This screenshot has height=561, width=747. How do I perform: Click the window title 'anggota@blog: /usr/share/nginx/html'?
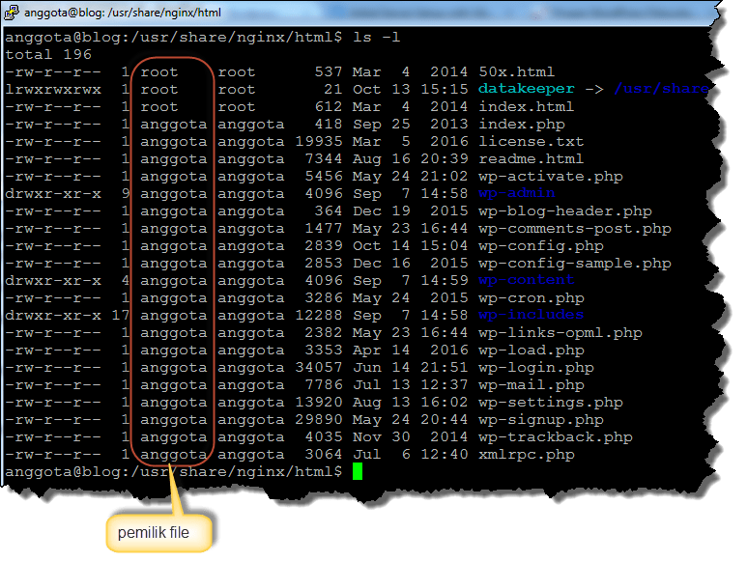(x=123, y=13)
